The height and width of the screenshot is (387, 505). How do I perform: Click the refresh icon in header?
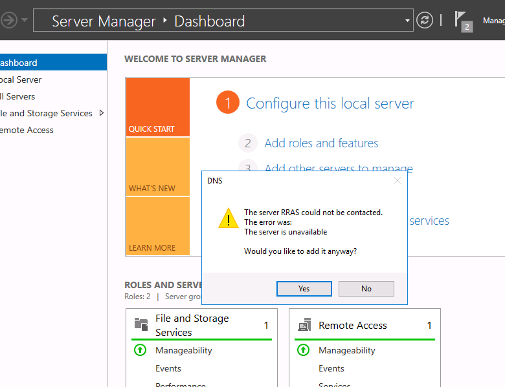[x=425, y=20]
